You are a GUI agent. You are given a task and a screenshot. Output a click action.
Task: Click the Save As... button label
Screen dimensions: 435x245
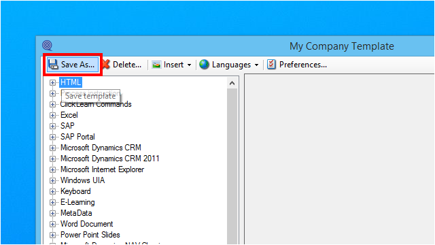[77, 65]
